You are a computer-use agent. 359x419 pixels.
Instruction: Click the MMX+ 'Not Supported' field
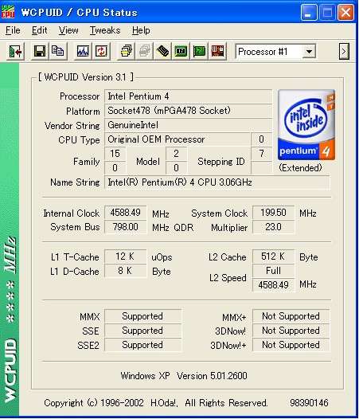(291, 316)
